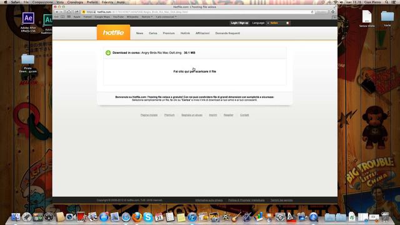Click 'Fai clic qui per scaricare il file'

(x=194, y=71)
